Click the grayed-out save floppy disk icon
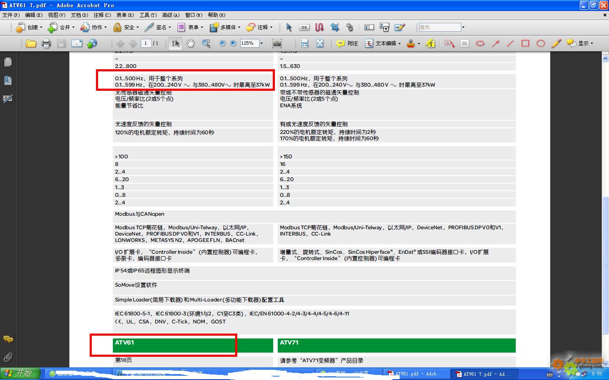The width and height of the screenshot is (609, 380). (x=62, y=43)
